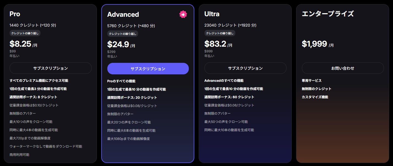Click the Advanced plan title

tap(123, 14)
